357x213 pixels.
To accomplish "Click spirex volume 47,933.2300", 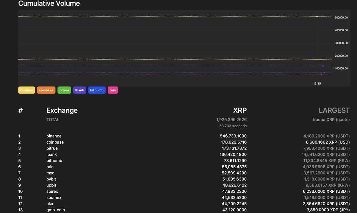I will 234,191.
